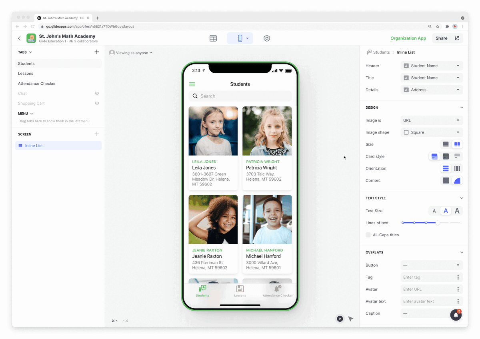Click Students breadcrumb in right panel
Screen dimensions: 480x339
point(381,52)
